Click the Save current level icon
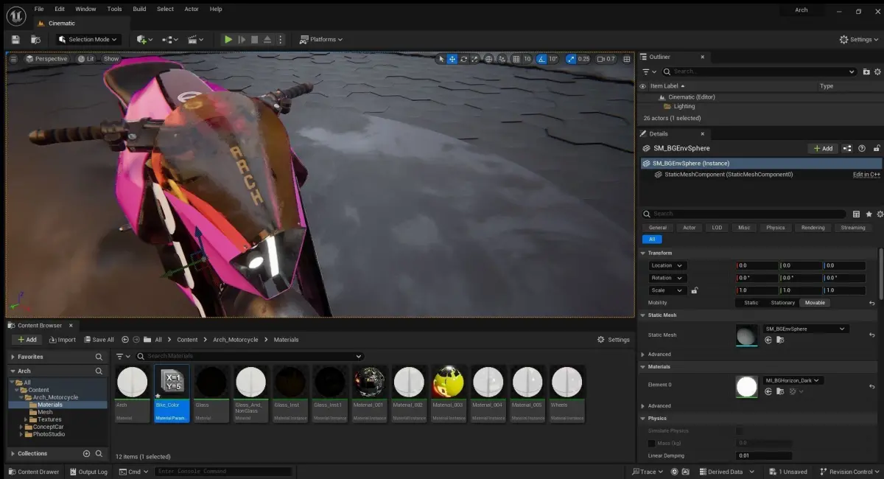 click(x=15, y=39)
